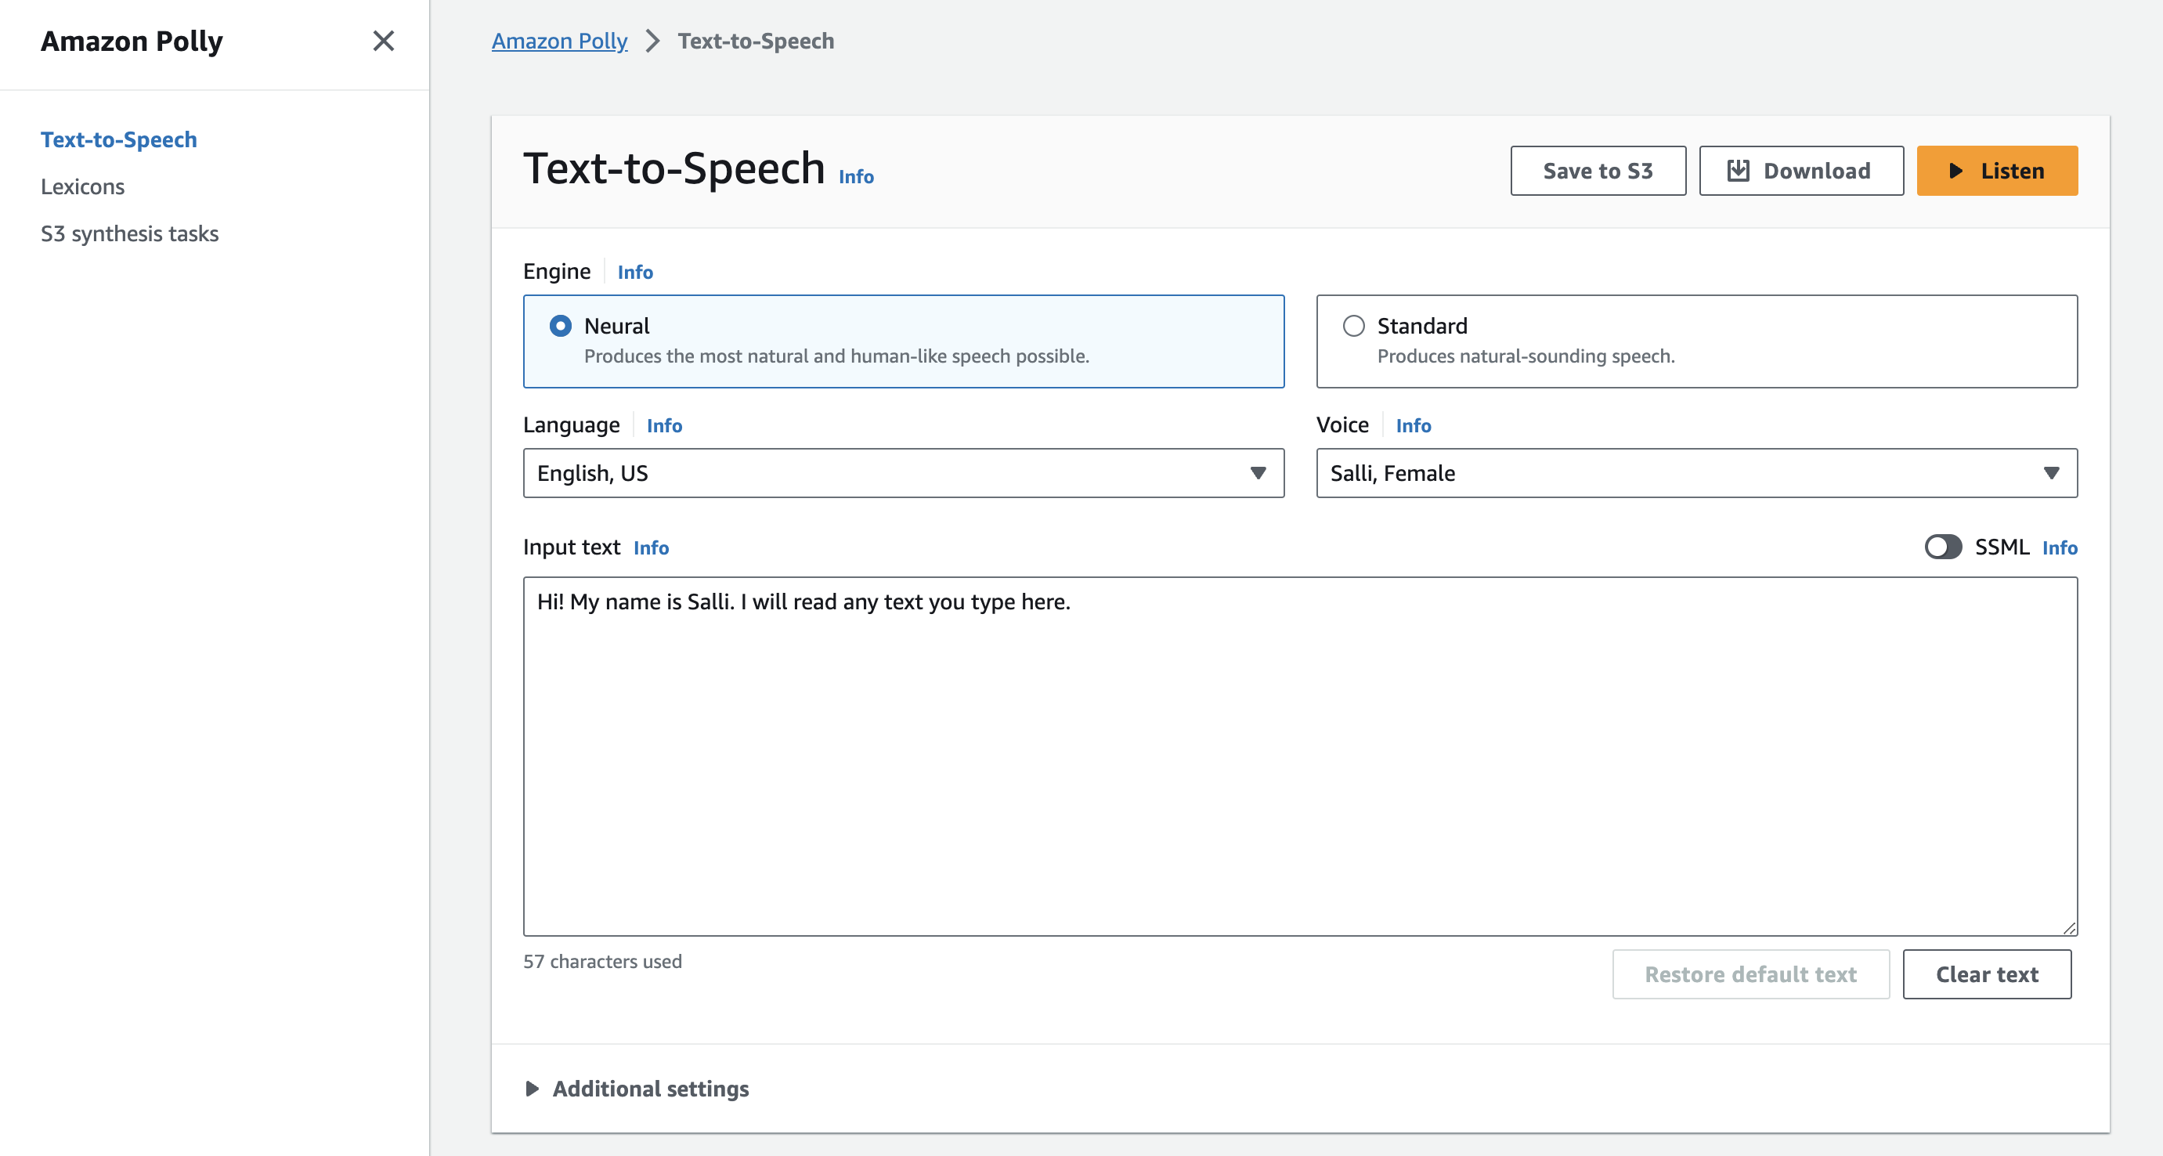Open Info link beside SSML
This screenshot has width=2163, height=1156.
(x=2060, y=547)
